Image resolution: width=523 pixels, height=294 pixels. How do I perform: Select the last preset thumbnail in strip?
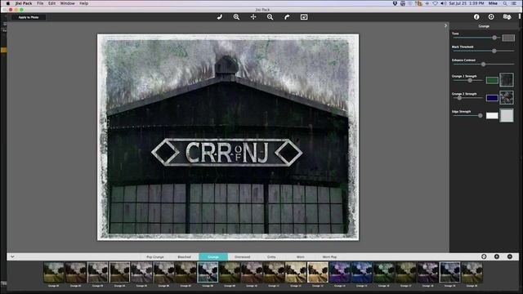(472, 272)
